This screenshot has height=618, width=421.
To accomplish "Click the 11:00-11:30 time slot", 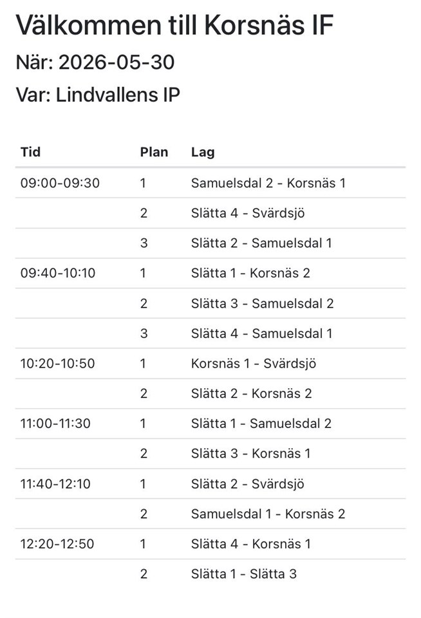I will 55,424.
